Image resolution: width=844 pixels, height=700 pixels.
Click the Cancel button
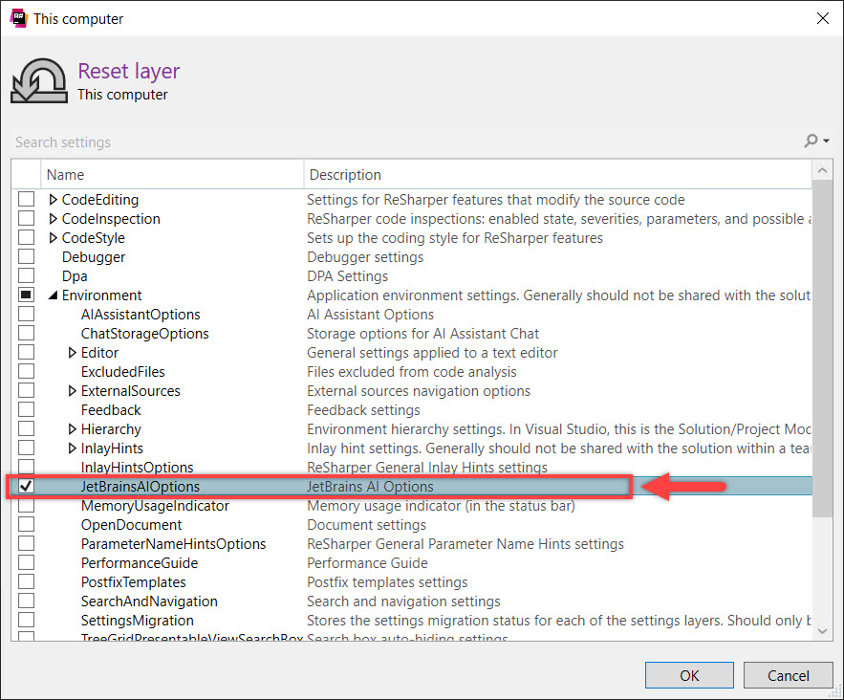point(788,675)
